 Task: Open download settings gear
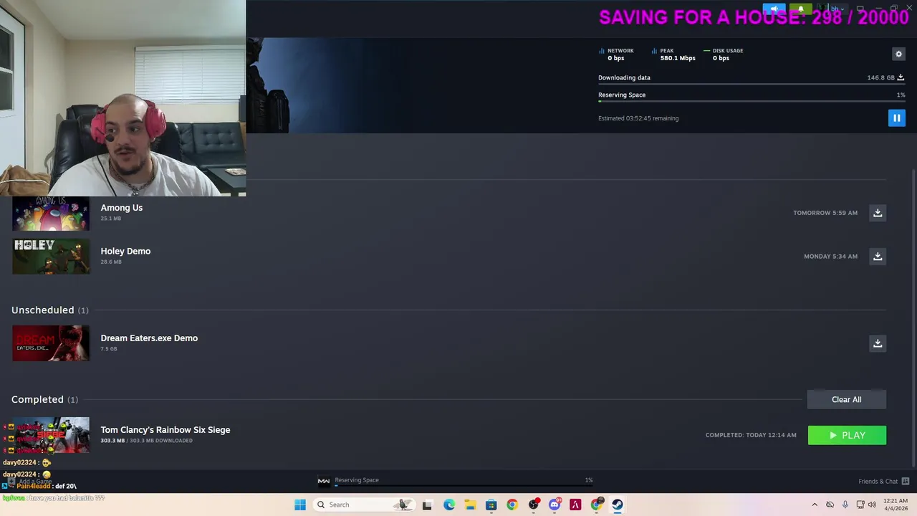(898, 54)
